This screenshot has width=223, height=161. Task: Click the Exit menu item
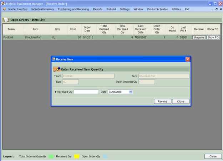pyautogui.click(x=187, y=9)
